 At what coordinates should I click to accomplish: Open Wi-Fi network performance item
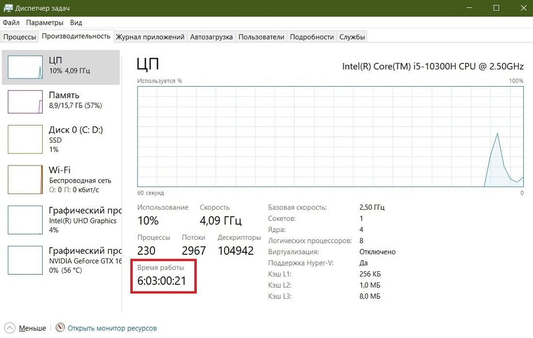[x=61, y=179]
